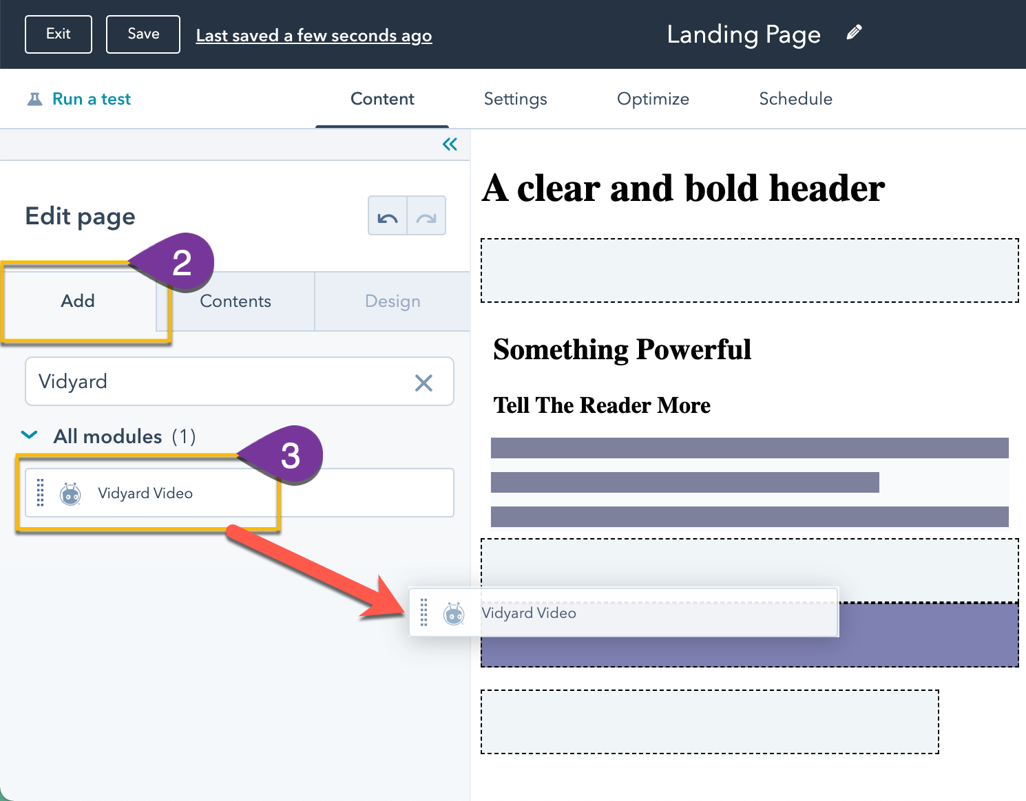Open the 'Last saved a few seconds ago' link
Image resolution: width=1026 pixels, height=801 pixels.
(x=314, y=35)
